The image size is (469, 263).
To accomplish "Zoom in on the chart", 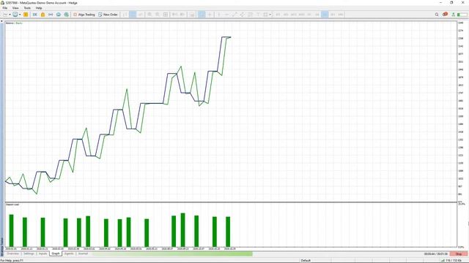I will point(149,15).
